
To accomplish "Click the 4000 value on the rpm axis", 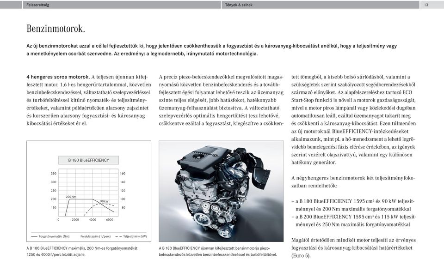I will coord(92,220).
